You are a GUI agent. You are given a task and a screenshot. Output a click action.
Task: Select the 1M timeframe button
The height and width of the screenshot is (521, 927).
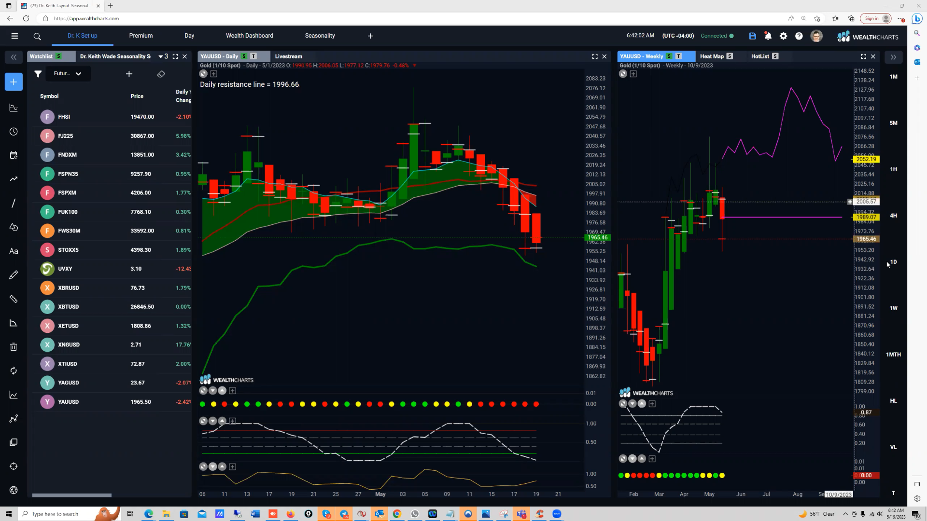point(893,77)
